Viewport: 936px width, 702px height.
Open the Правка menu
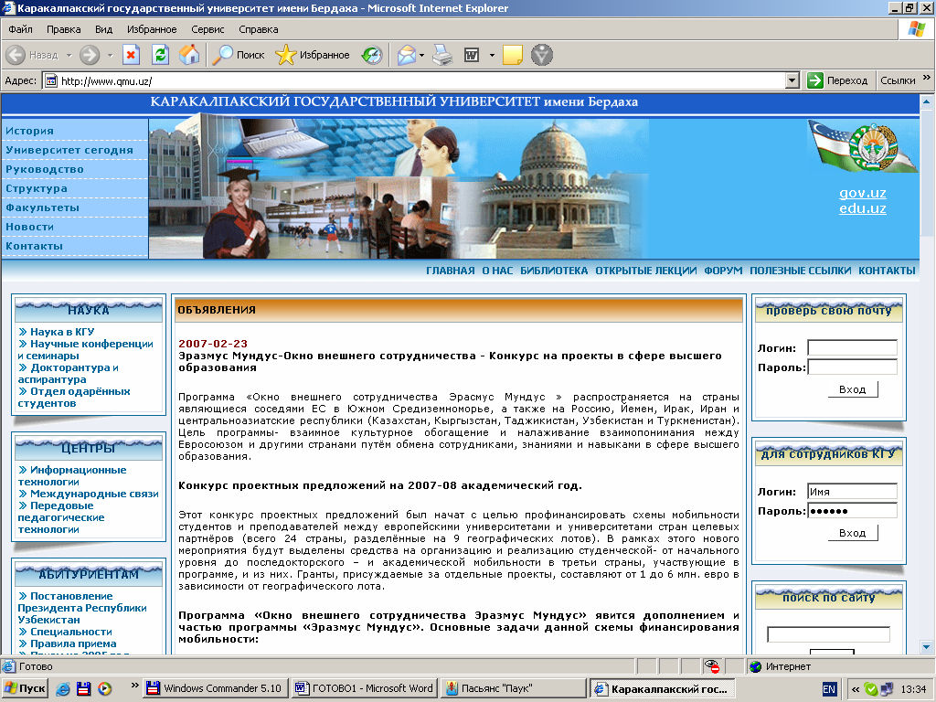click(x=63, y=29)
